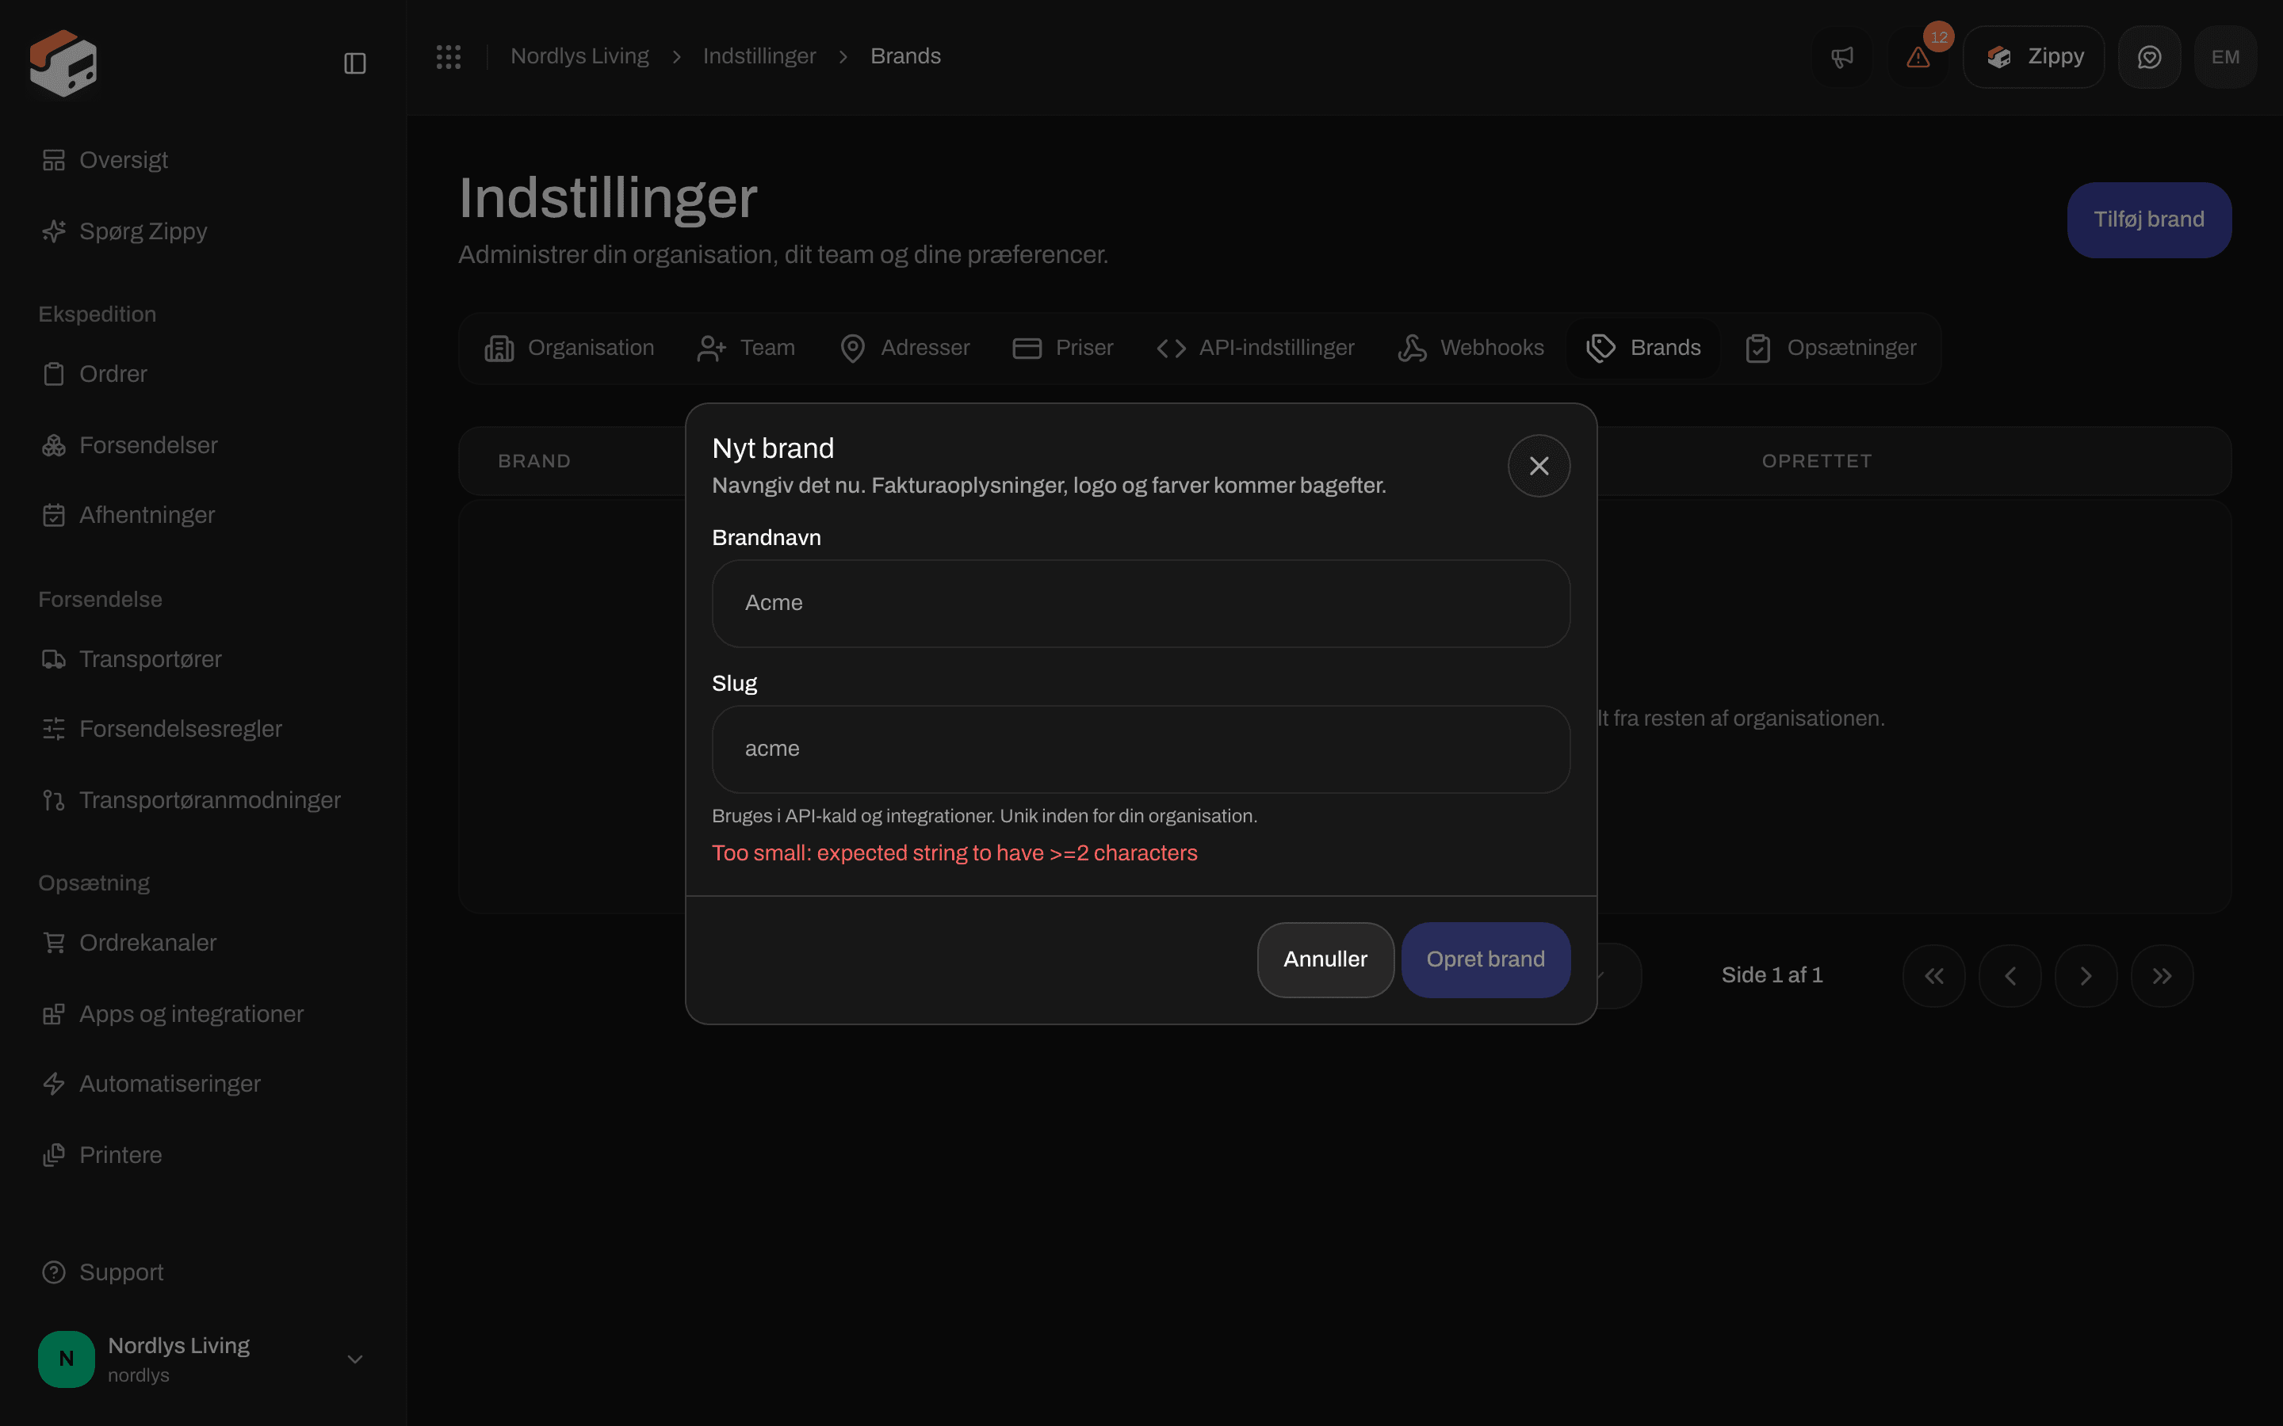Image resolution: width=2283 pixels, height=1426 pixels.
Task: Open Transportører in the sidebar
Action: point(204,659)
